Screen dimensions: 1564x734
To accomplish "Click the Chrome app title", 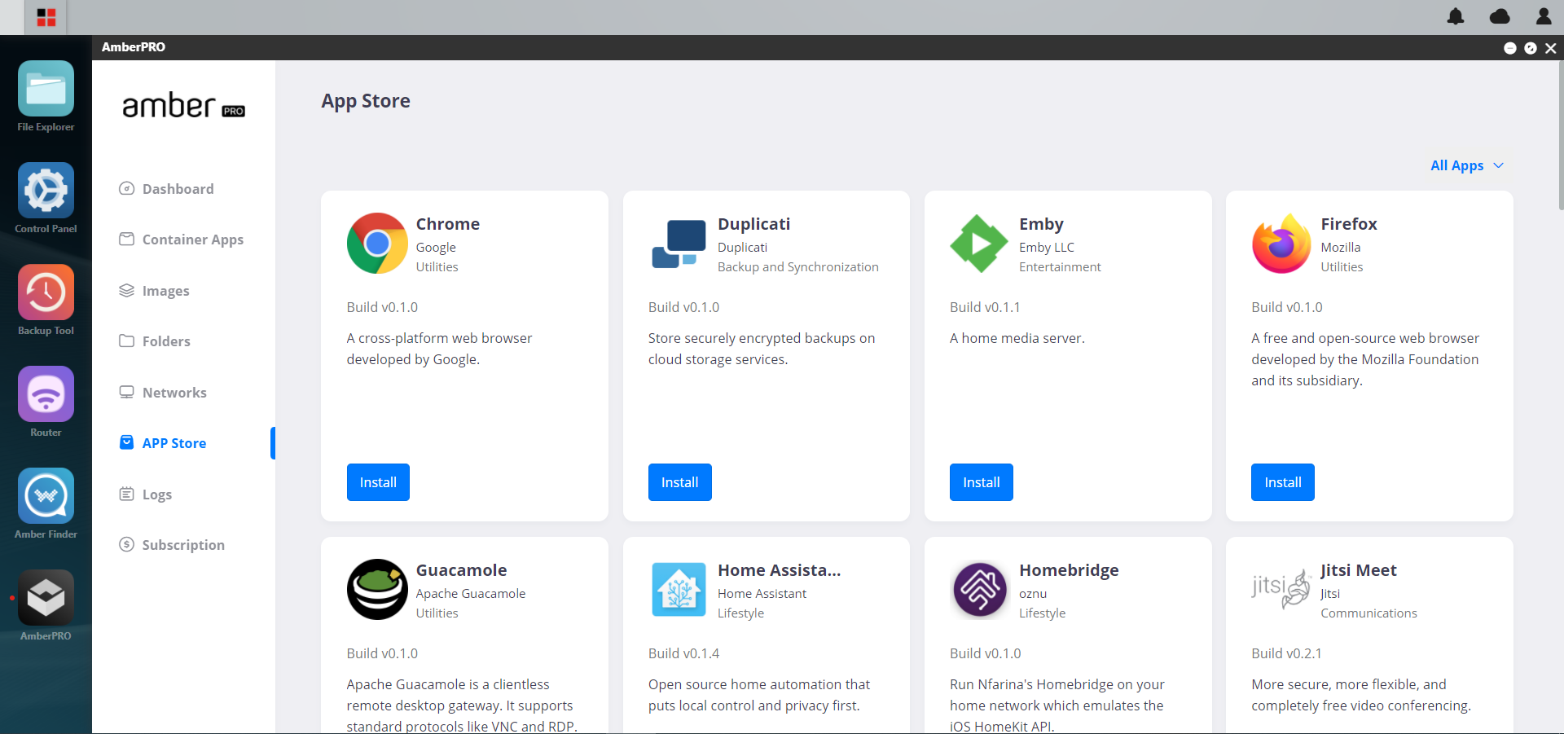I will (x=448, y=224).
